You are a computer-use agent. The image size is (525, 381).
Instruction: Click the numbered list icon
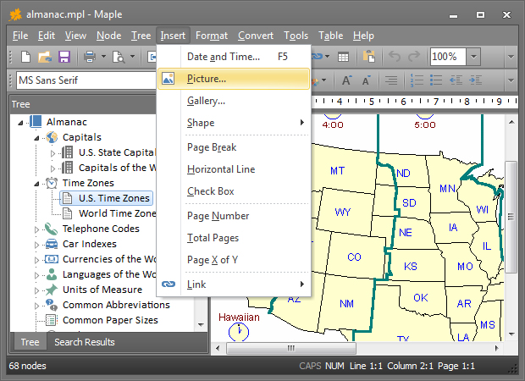click(x=417, y=80)
